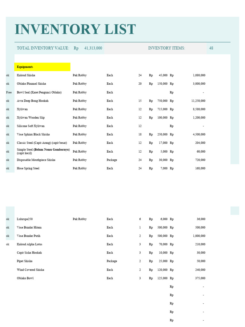Select total 11,250,000 for Avra Hookah
The height and width of the screenshot is (327, 245).
pyautogui.click(x=198, y=101)
